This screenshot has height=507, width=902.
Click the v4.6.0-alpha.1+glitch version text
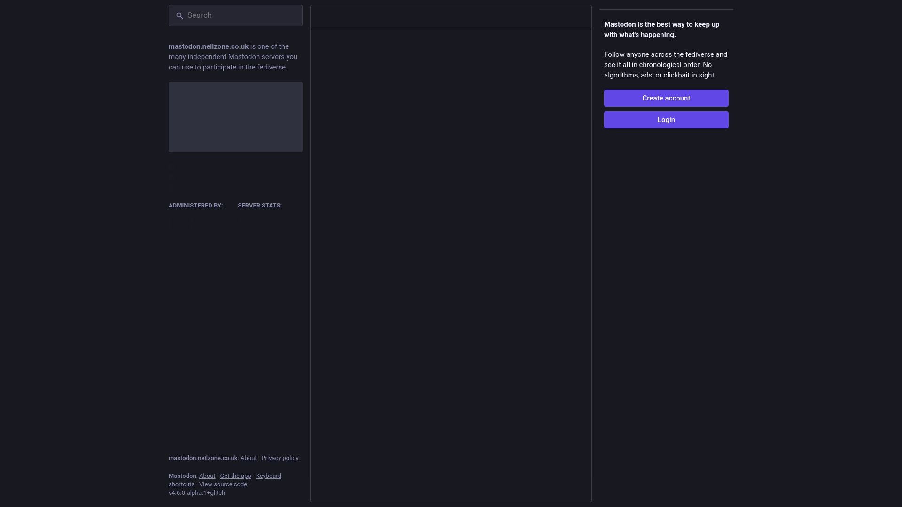pos(197,493)
